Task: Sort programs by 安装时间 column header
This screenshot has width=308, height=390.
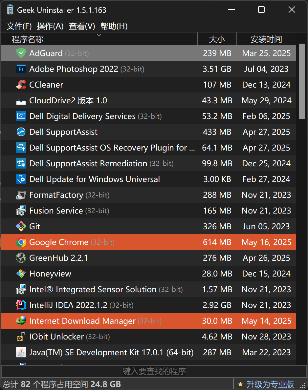Action: point(266,39)
